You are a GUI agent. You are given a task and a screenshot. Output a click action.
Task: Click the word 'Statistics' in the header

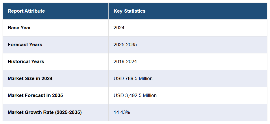point(135,11)
